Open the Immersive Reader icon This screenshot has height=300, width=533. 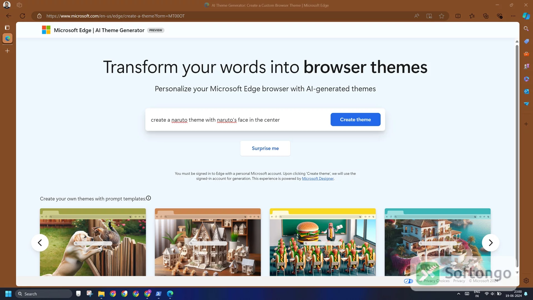click(x=429, y=16)
